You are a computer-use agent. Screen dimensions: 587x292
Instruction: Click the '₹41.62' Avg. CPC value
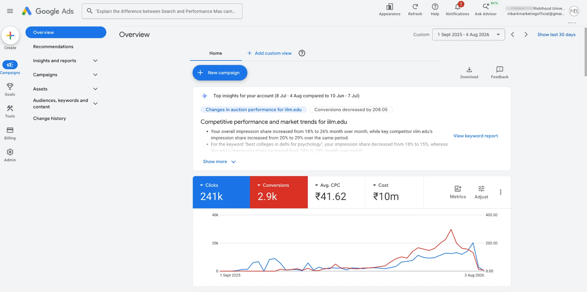coord(331,196)
